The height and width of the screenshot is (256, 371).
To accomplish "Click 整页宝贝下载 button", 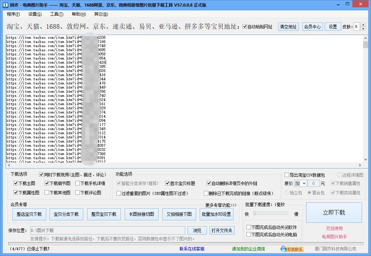I will click(x=104, y=214).
